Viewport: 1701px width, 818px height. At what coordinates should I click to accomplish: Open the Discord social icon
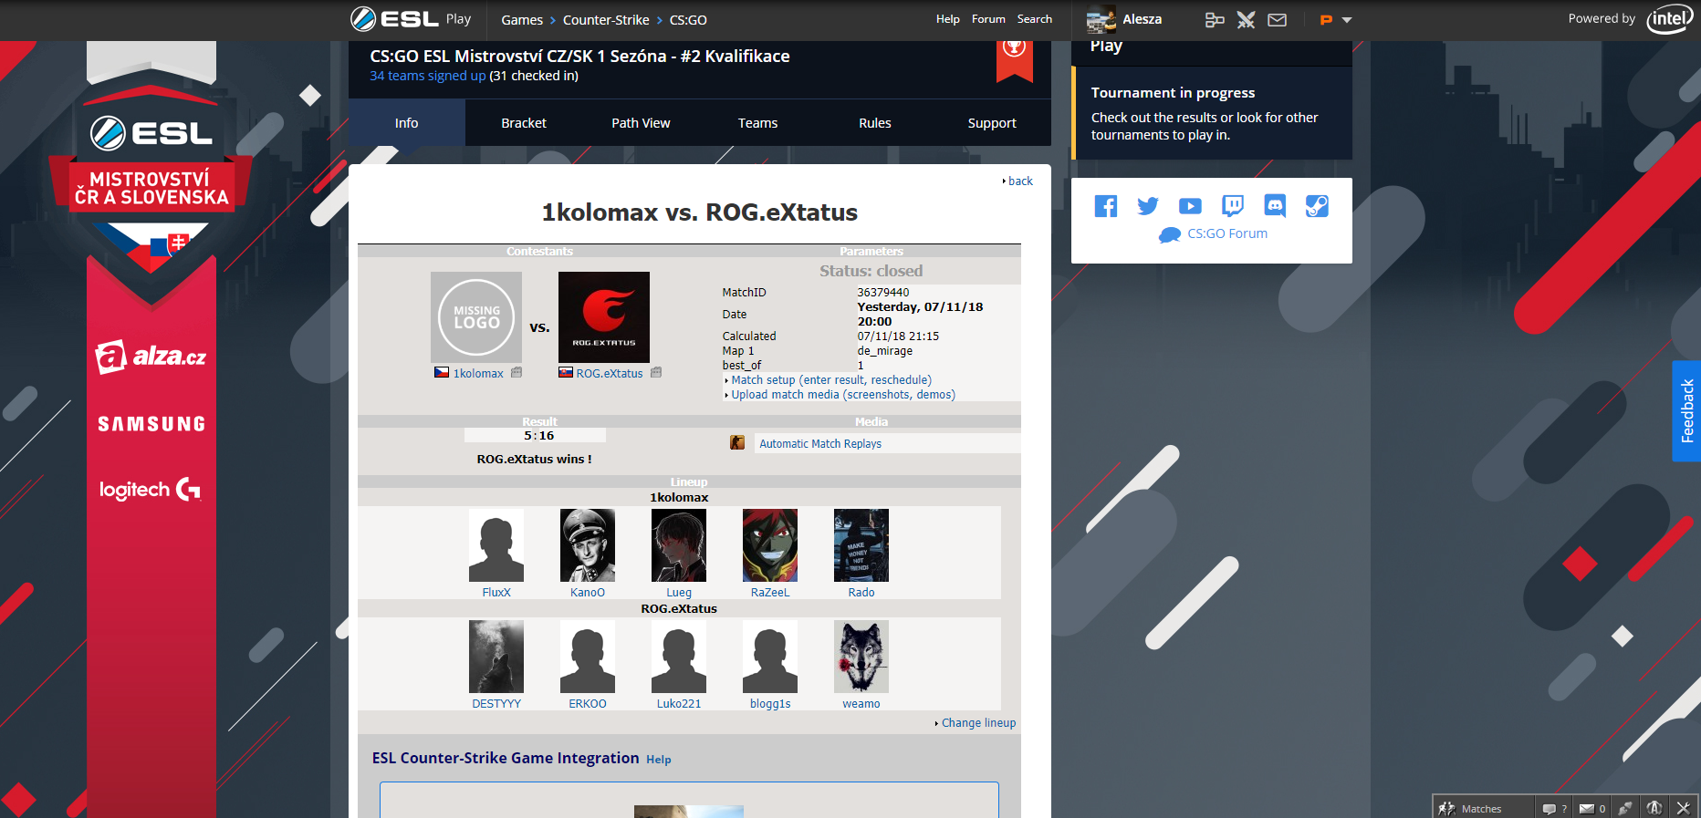[1275, 206]
